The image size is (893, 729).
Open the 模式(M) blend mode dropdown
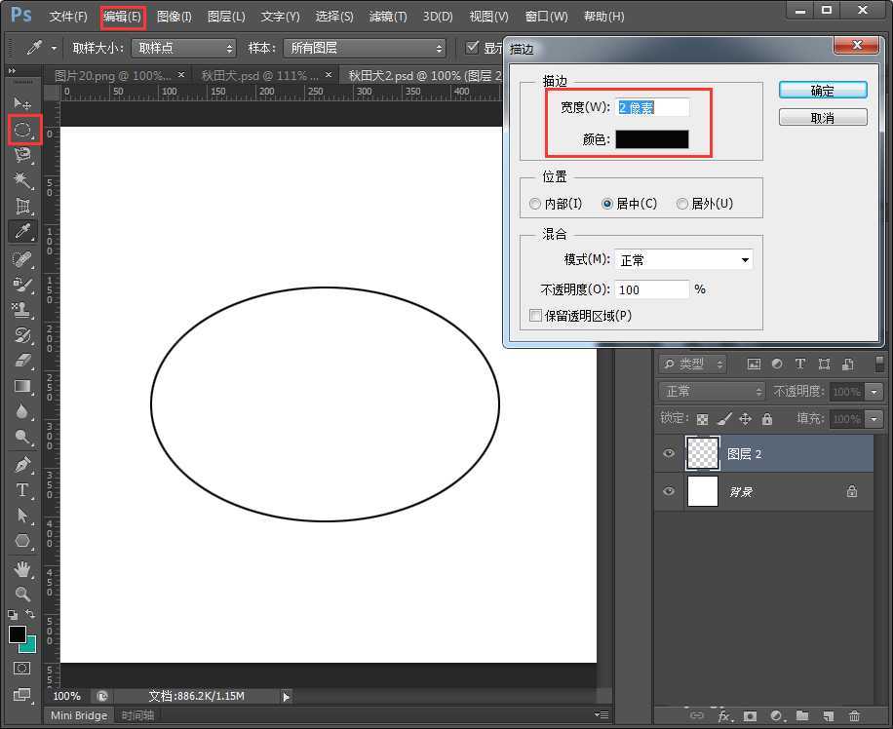point(683,260)
